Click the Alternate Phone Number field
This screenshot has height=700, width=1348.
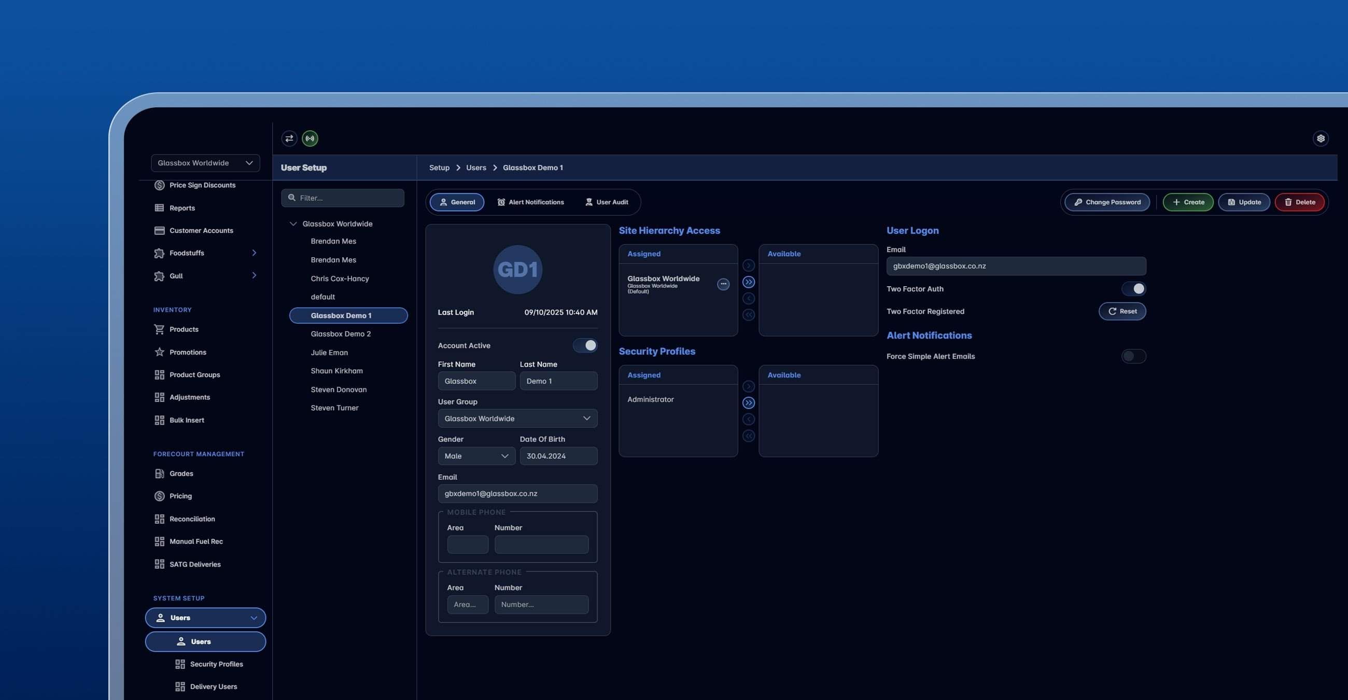[x=541, y=605]
